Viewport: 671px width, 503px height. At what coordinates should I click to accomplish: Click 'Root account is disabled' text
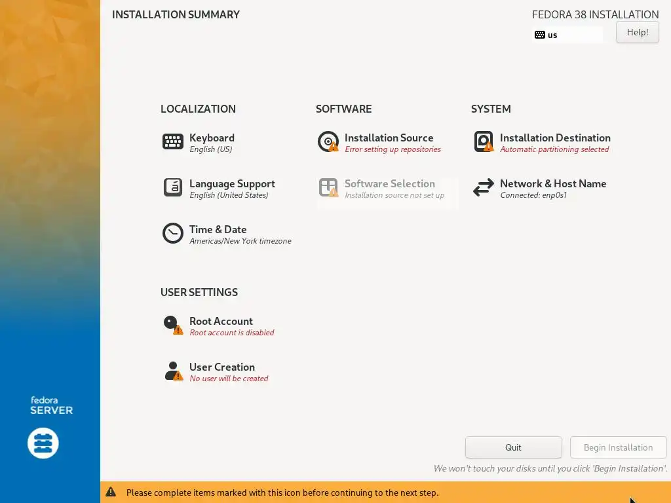(232, 332)
